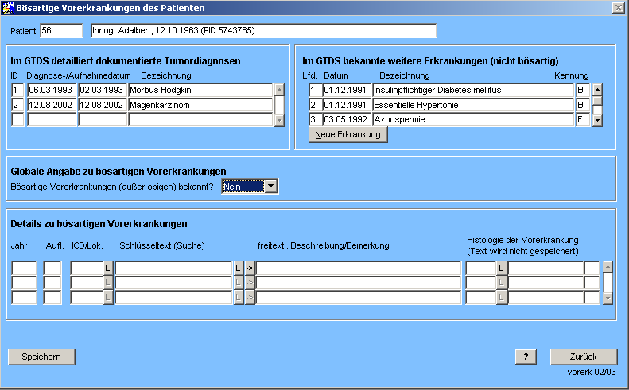This screenshot has width=629, height=390.
Task: Click the Speichern button
Action: click(41, 357)
